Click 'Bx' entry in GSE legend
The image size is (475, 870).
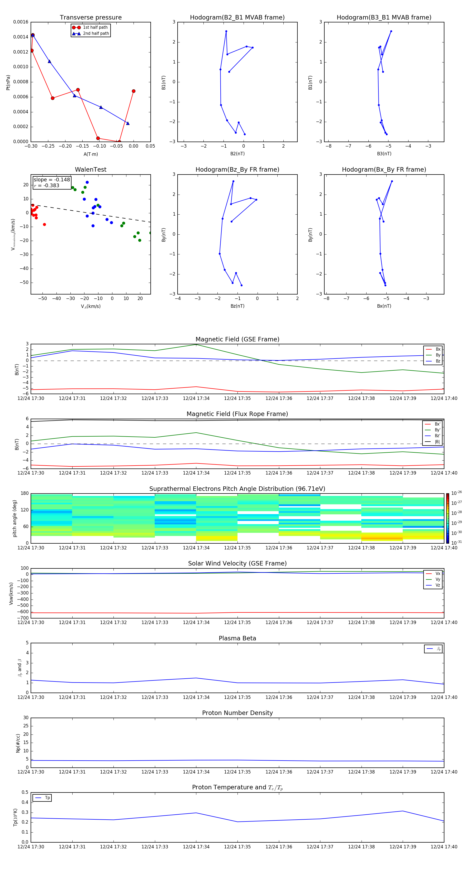pos(433,349)
